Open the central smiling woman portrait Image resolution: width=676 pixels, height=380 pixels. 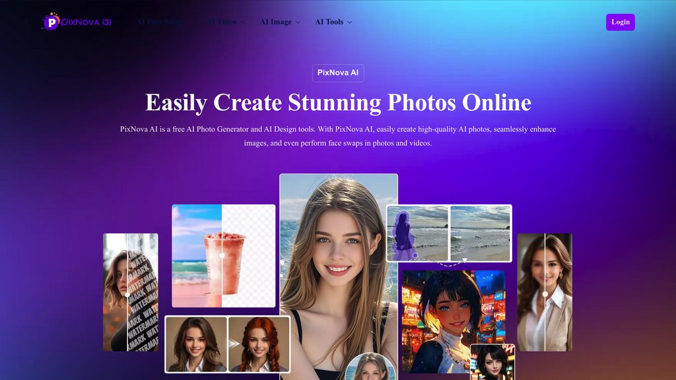[x=338, y=264]
